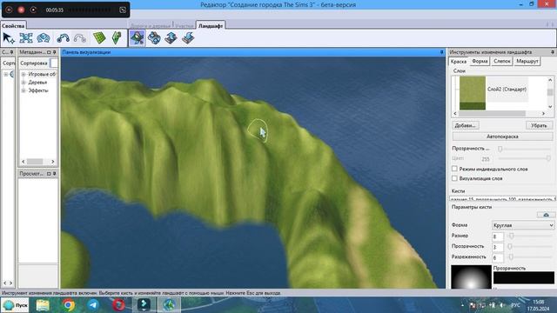Select the brush preset in the Кисти list
This screenshot has width=557, height=313.
click(502, 199)
